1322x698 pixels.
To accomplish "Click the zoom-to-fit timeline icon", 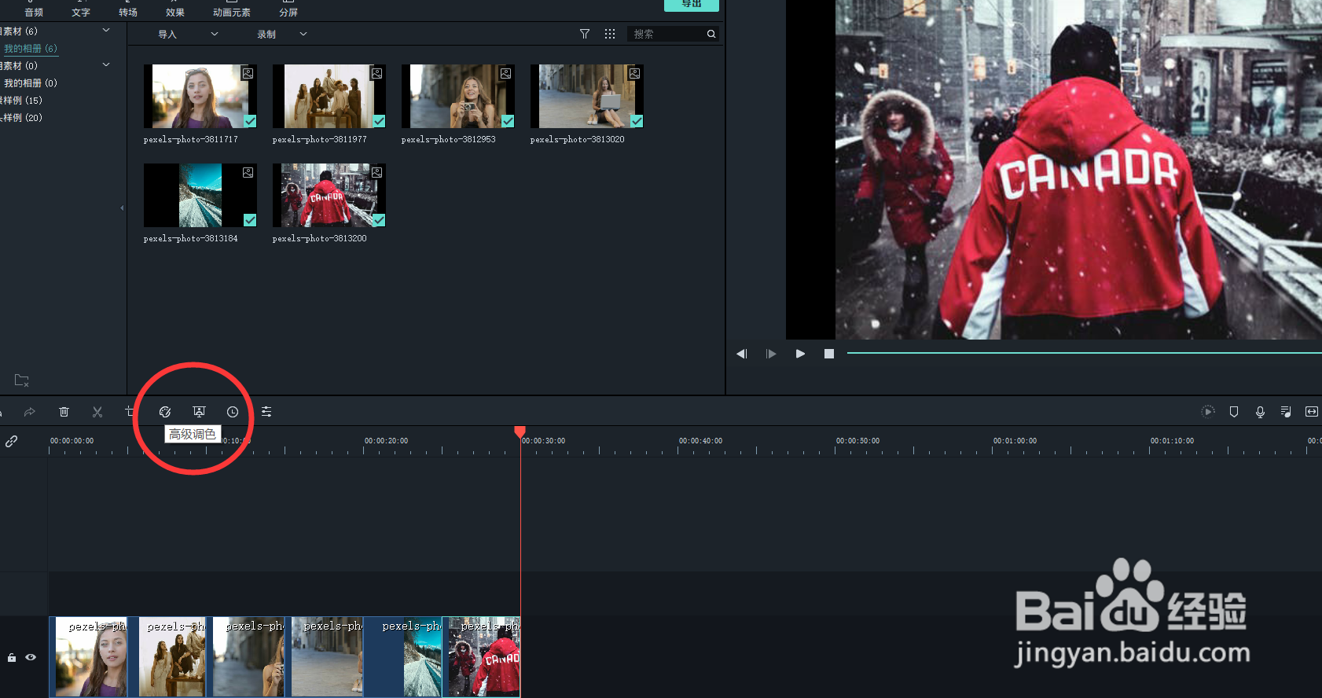I will pyautogui.click(x=1312, y=412).
